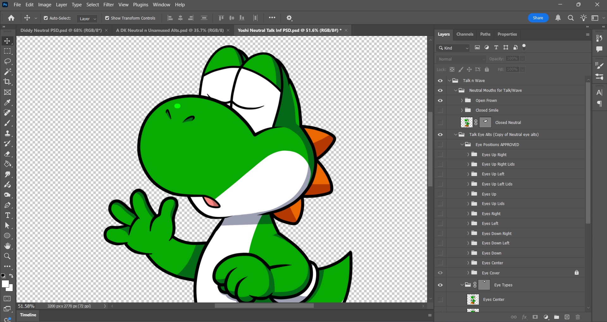Collapse the Eye Positions APPROVED group
This screenshot has height=322, width=607.
pos(462,145)
